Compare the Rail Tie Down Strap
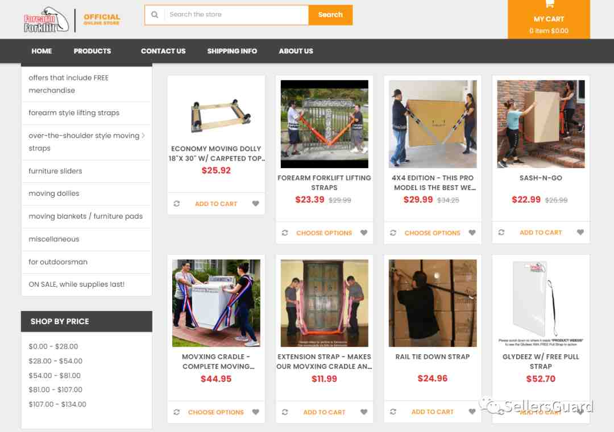614x432 pixels. pos(393,412)
